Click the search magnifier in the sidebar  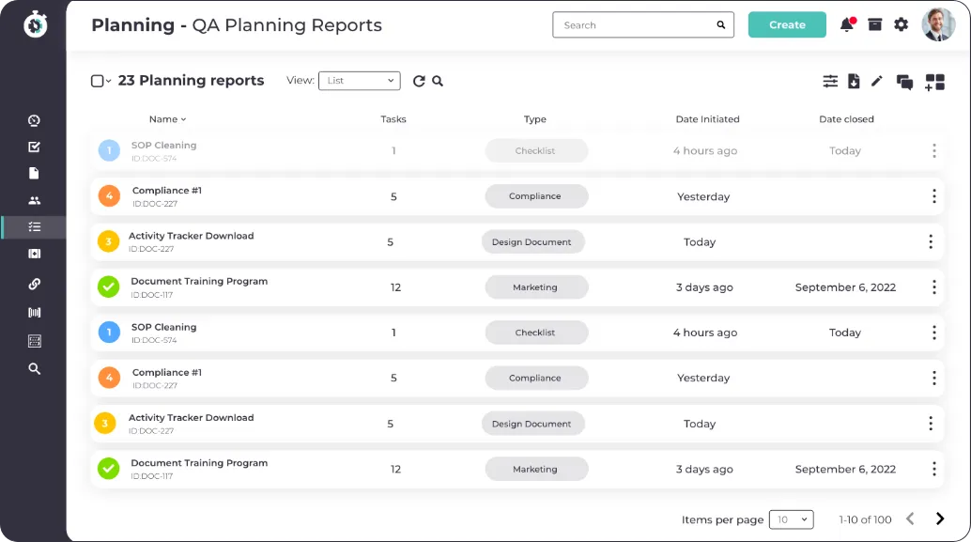[34, 368]
